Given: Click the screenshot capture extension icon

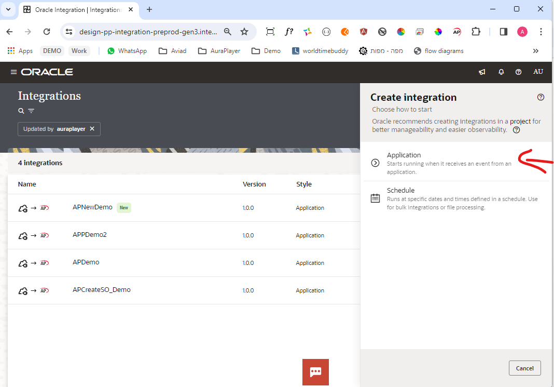Looking at the screenshot, I should [270, 32].
